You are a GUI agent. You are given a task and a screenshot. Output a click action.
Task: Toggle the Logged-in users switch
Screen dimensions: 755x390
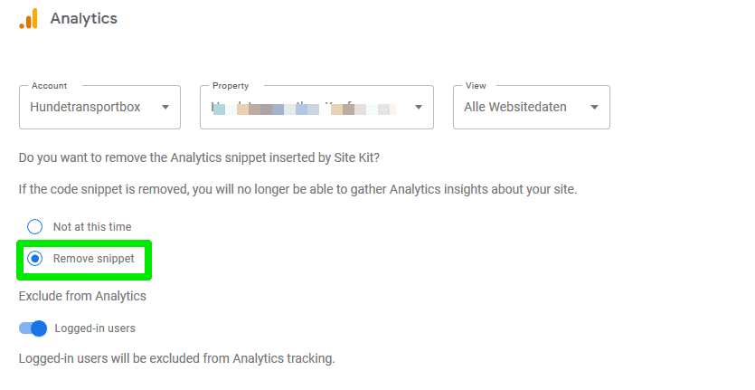click(33, 328)
